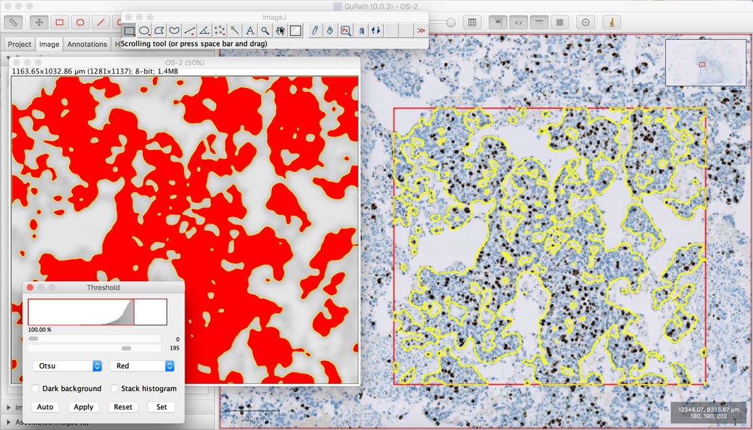The image size is (753, 430).
Task: Select QuPath Move tool
Action: coord(39,22)
